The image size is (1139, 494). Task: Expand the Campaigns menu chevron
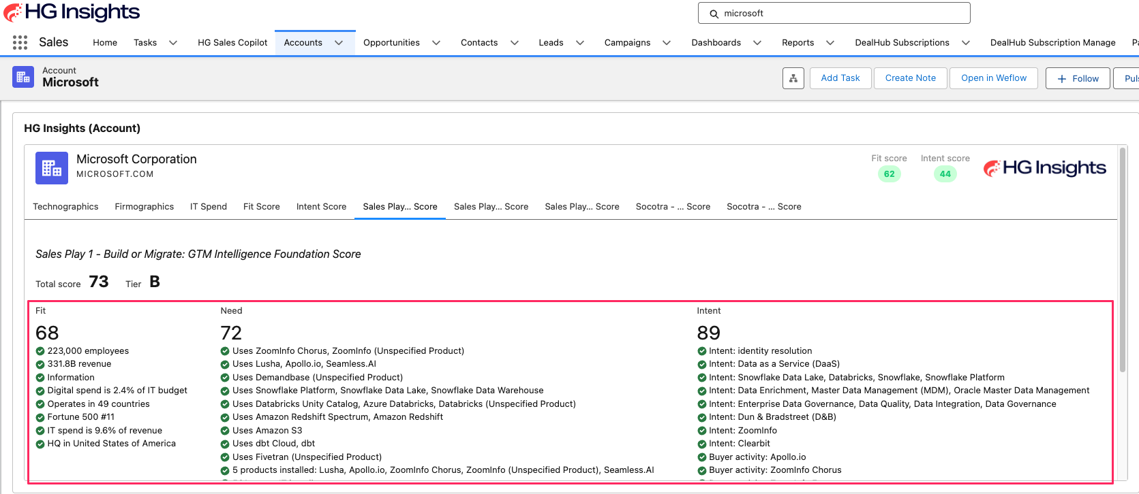(x=667, y=43)
